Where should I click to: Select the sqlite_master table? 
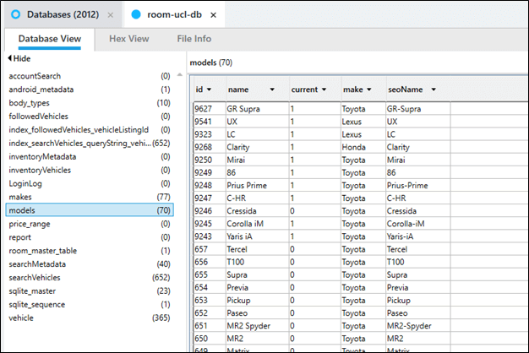pyautogui.click(x=90, y=291)
